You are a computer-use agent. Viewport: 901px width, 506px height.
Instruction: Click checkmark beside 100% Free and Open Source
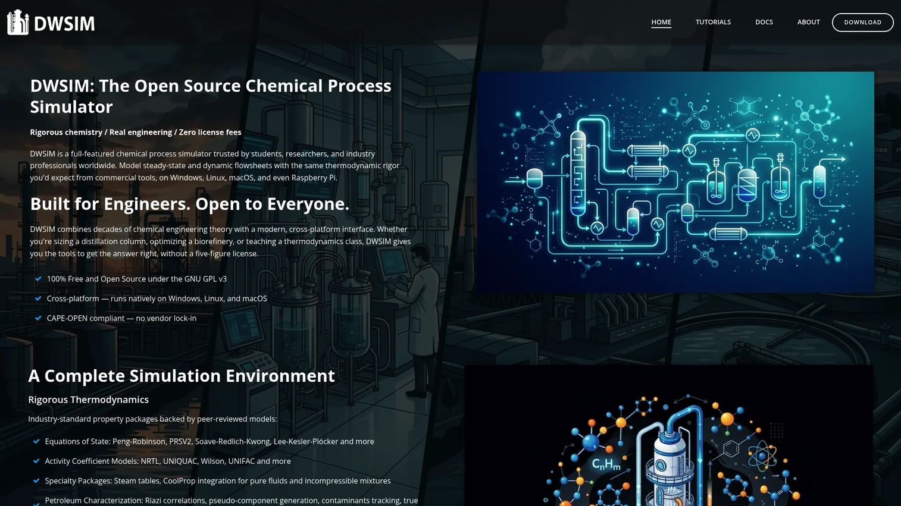tap(38, 279)
